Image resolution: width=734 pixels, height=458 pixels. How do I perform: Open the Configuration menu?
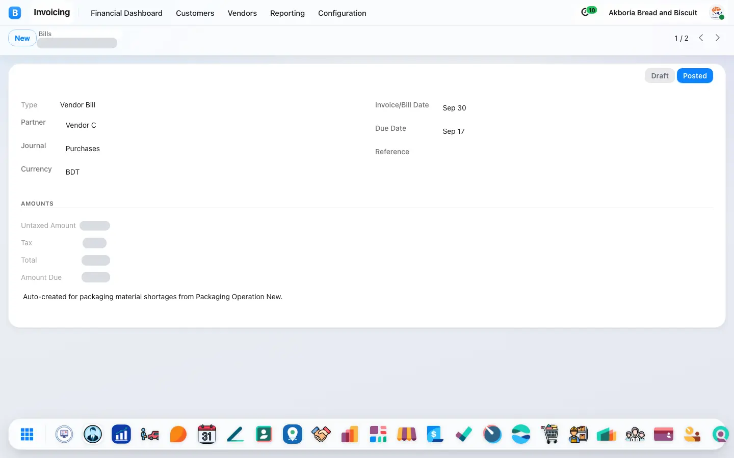[342, 13]
